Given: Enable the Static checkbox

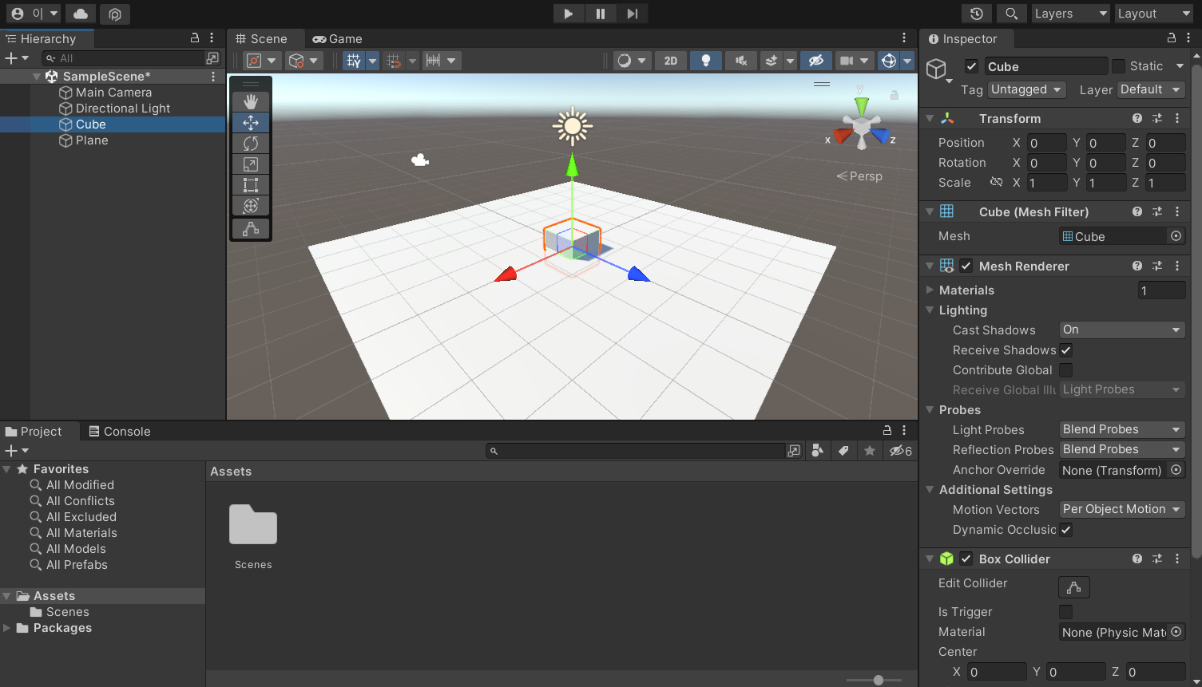Looking at the screenshot, I should [x=1118, y=66].
